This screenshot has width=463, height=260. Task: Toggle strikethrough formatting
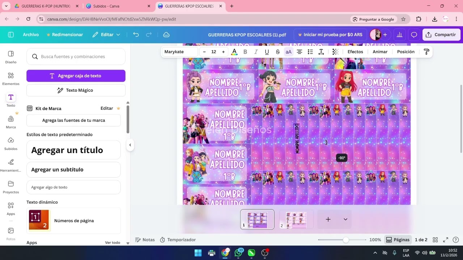click(278, 52)
